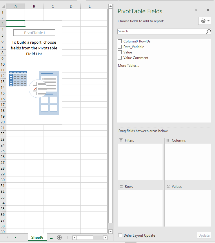Image resolution: width=215 pixels, height=243 pixels.
Task: Check the Column0_RowIDs field checkbox
Action: [x=120, y=41]
